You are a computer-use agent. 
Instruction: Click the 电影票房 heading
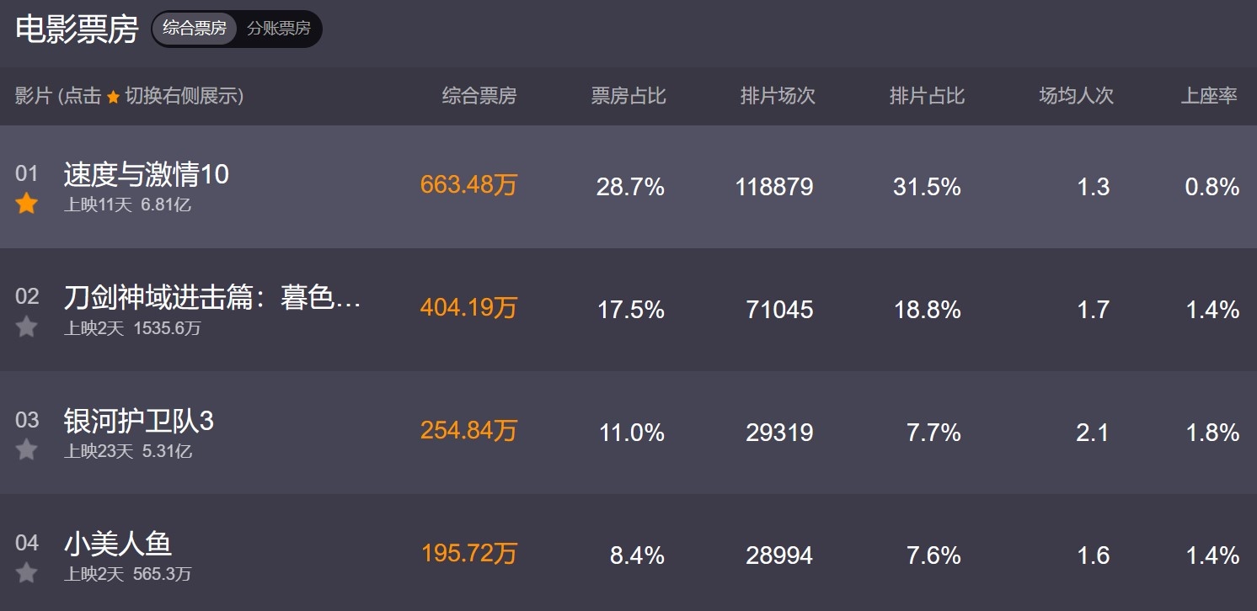pyautogui.click(x=77, y=29)
